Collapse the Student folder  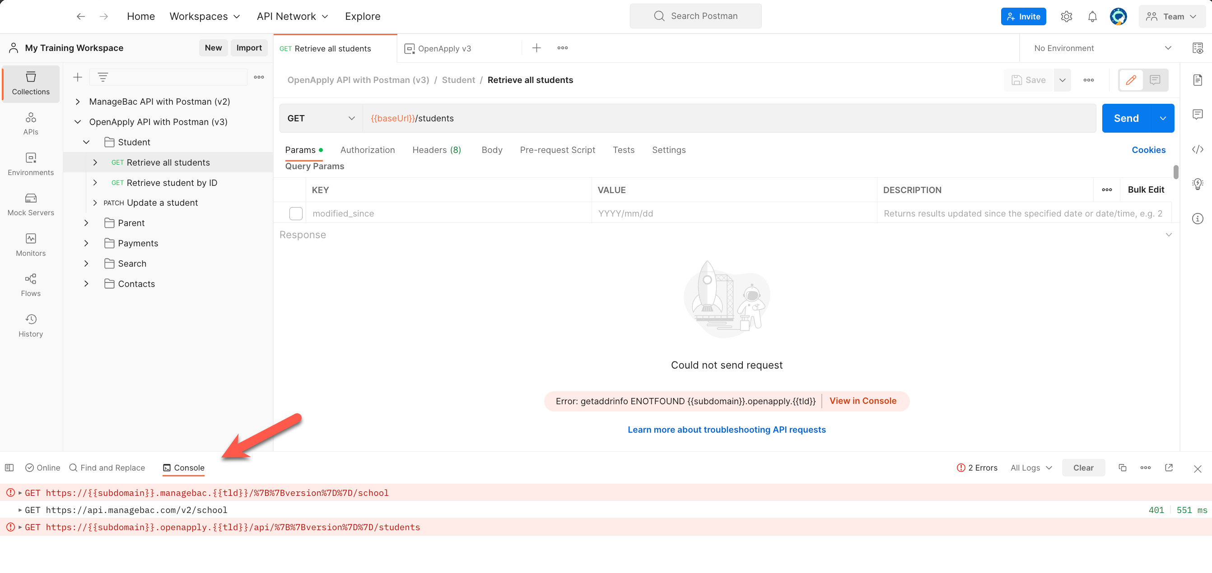click(86, 142)
